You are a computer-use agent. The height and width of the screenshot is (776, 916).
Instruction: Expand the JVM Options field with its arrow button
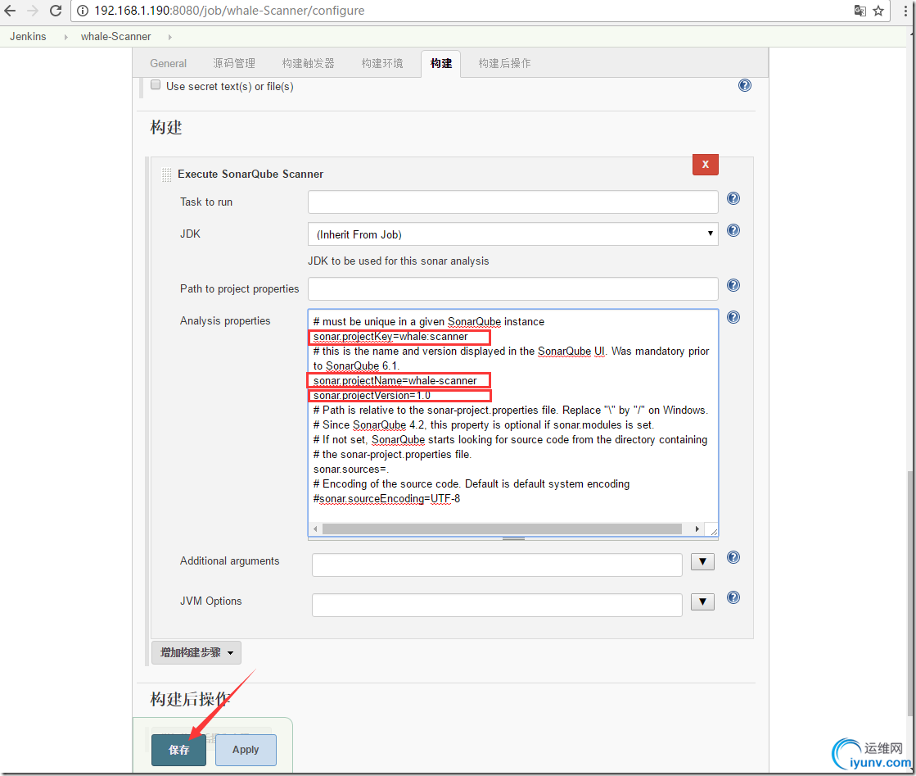pyautogui.click(x=703, y=601)
